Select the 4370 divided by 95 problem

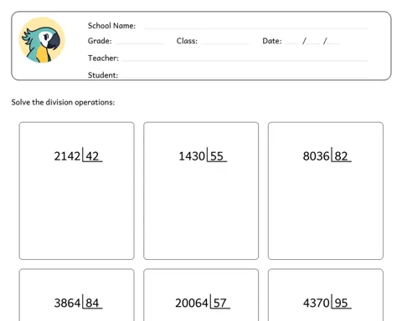tap(327, 303)
